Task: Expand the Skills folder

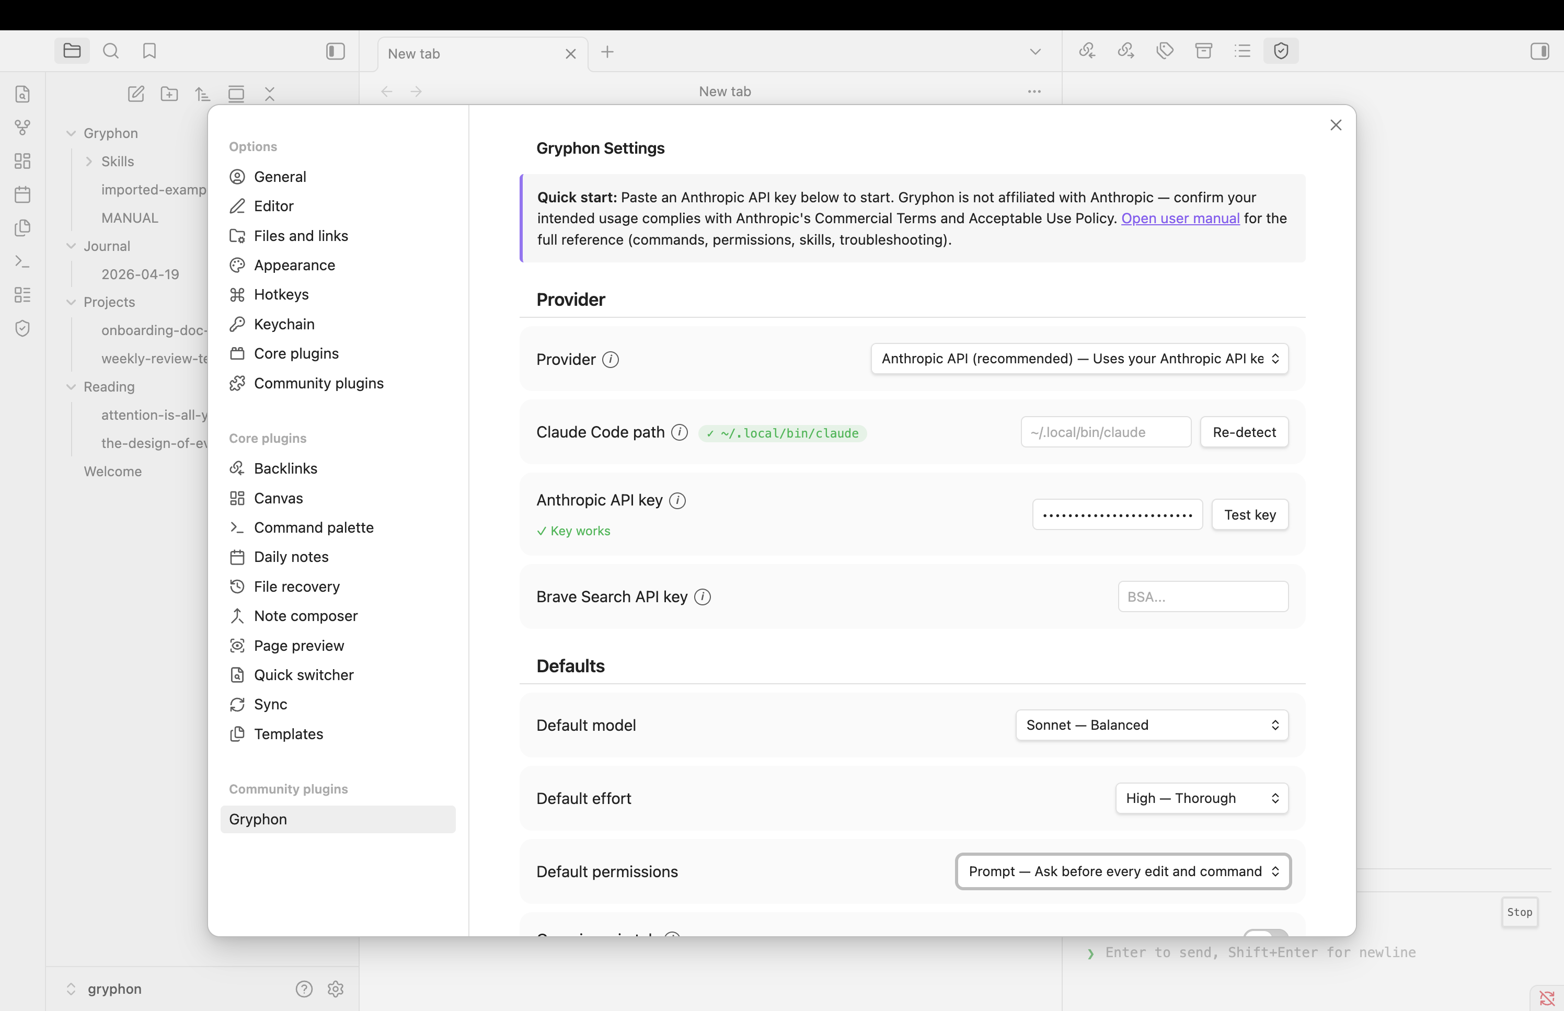Action: (x=89, y=162)
